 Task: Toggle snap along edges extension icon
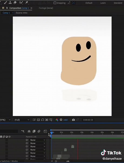[x=69, y=3]
